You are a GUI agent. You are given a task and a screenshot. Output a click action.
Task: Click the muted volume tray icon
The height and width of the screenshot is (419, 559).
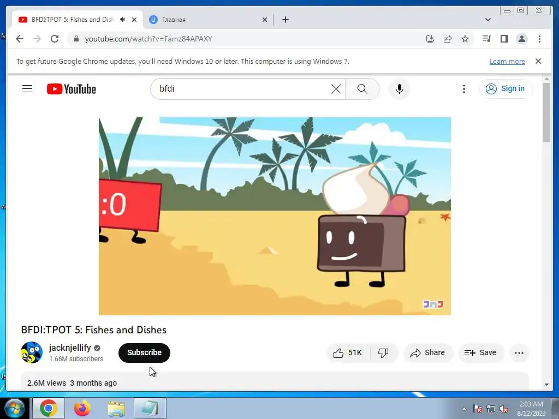[504, 409]
